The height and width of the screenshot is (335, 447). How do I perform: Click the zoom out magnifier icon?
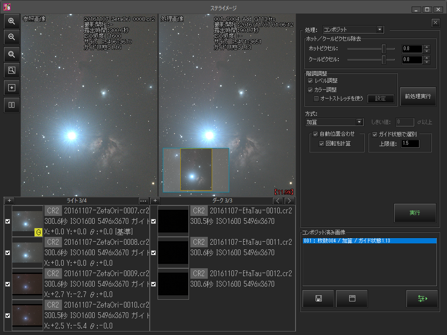click(12, 38)
